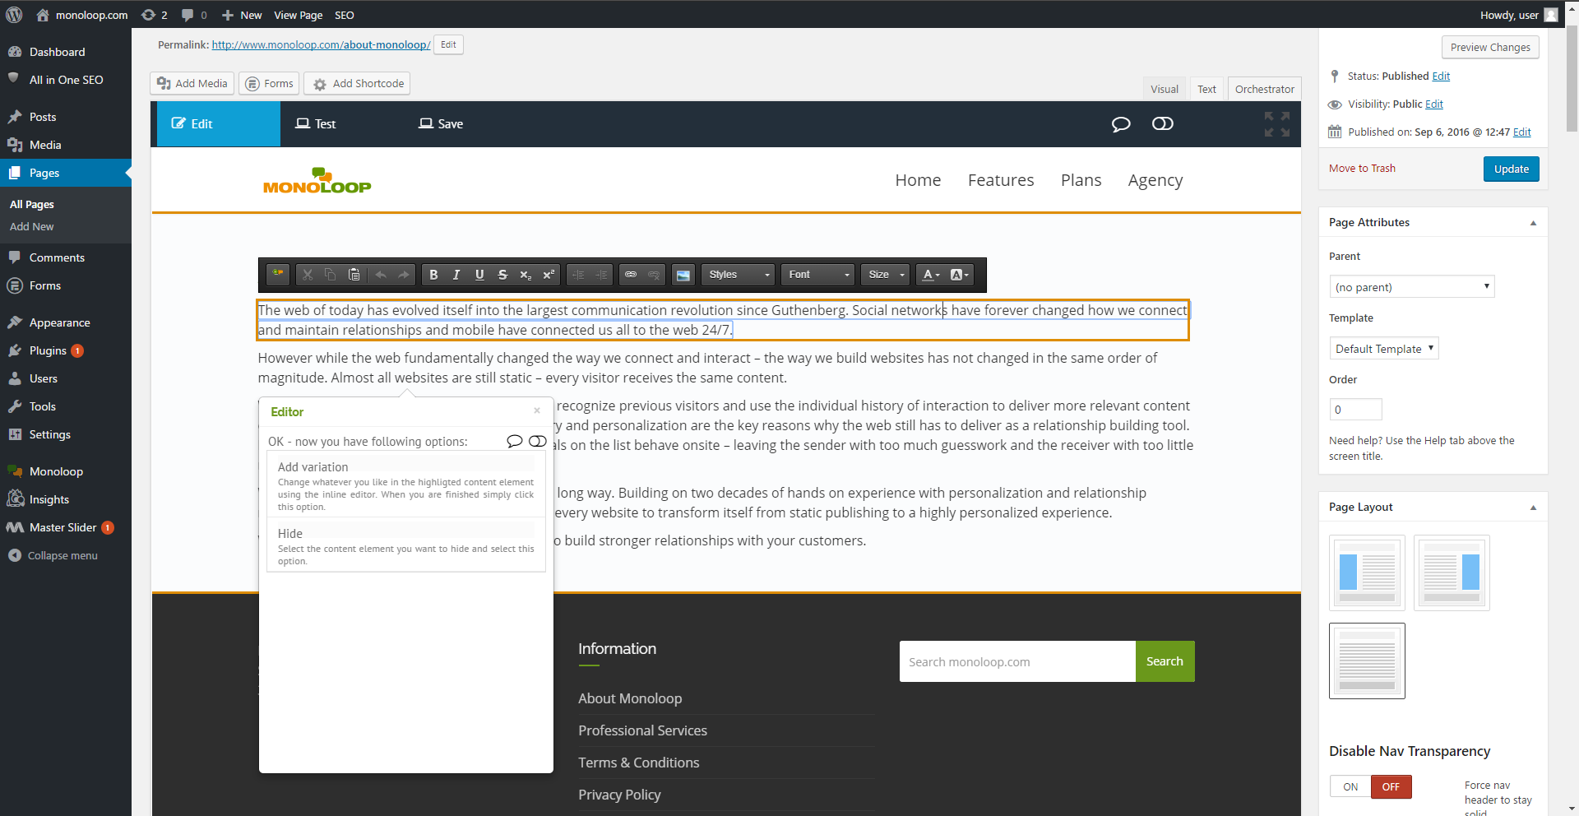Collapse the Page Attributes panel

tap(1533, 223)
